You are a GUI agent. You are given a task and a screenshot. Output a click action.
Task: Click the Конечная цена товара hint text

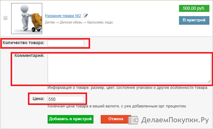[117, 106]
